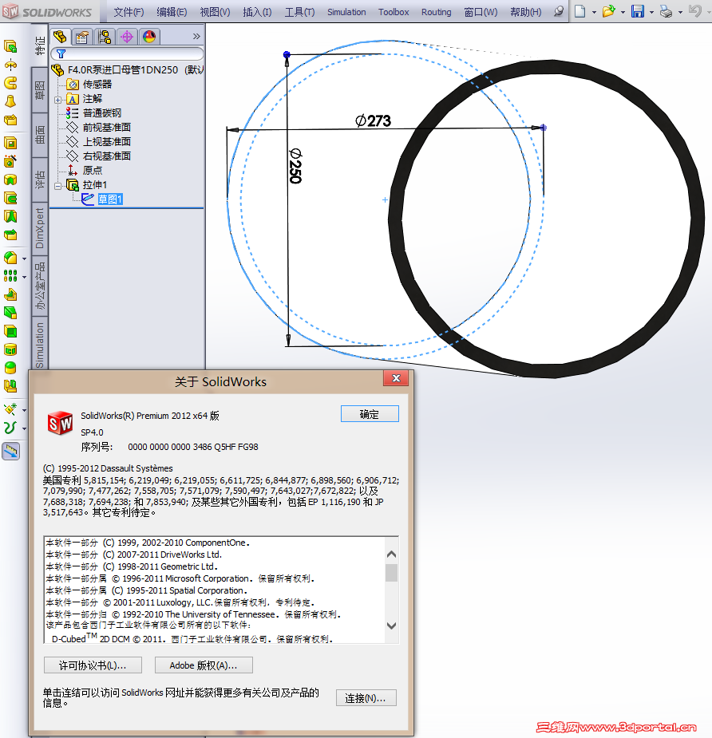
Task: Open the 编辑(E) menu
Action: tap(172, 12)
